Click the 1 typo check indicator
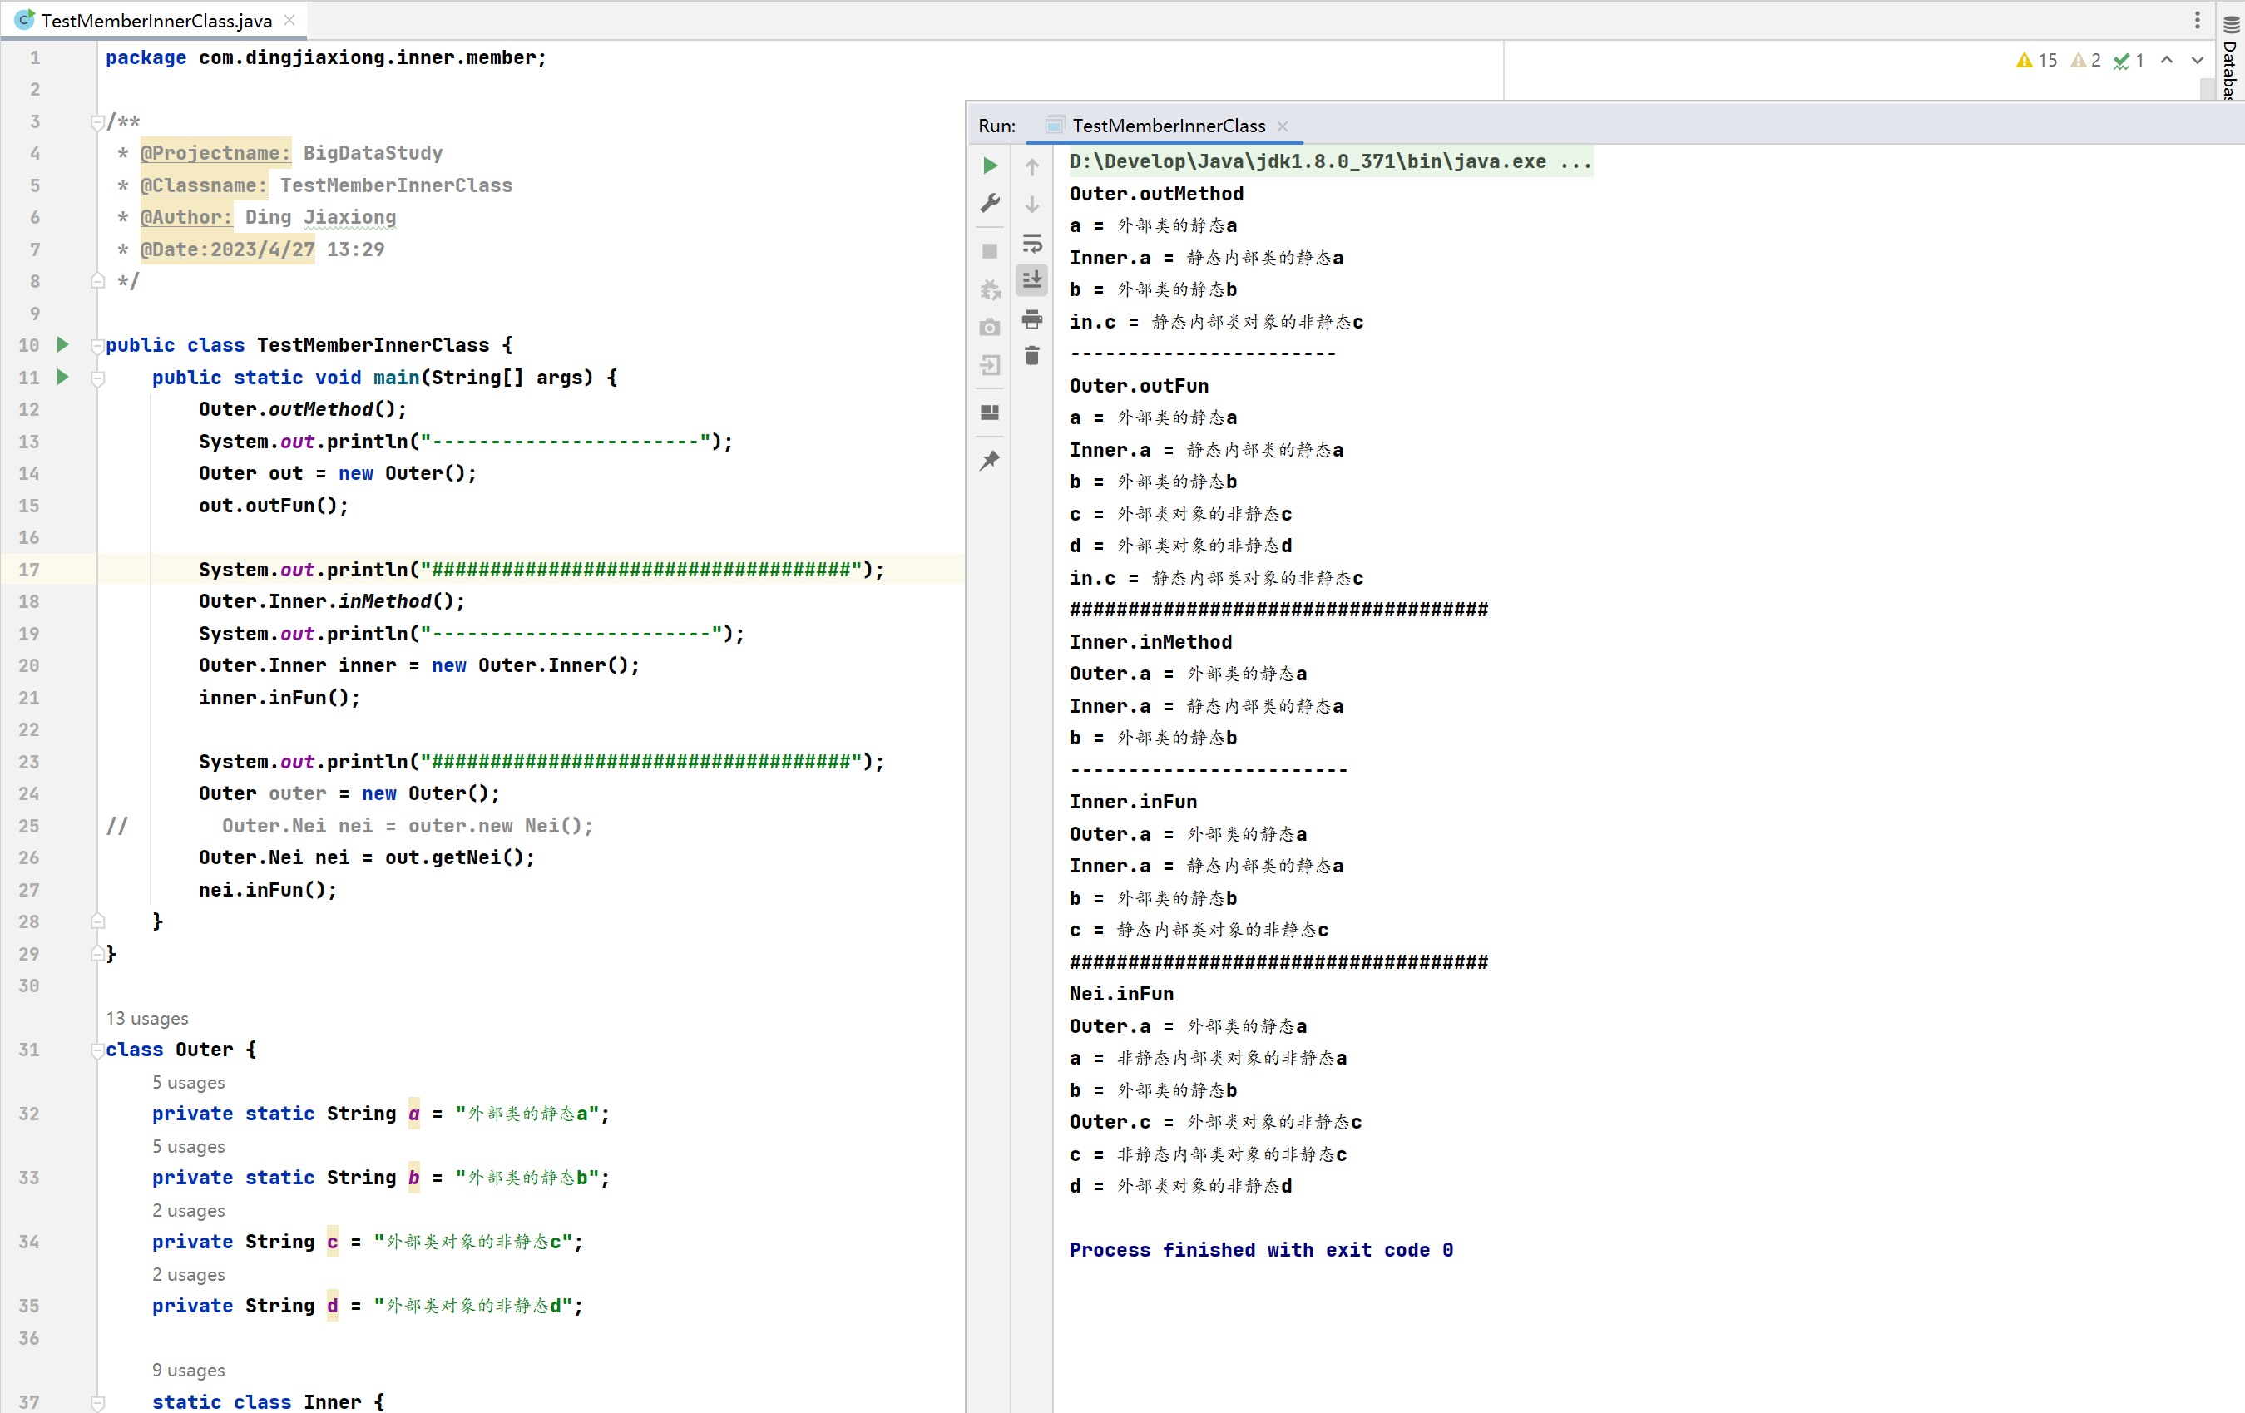This screenshot has width=2245, height=1413. tap(2129, 61)
